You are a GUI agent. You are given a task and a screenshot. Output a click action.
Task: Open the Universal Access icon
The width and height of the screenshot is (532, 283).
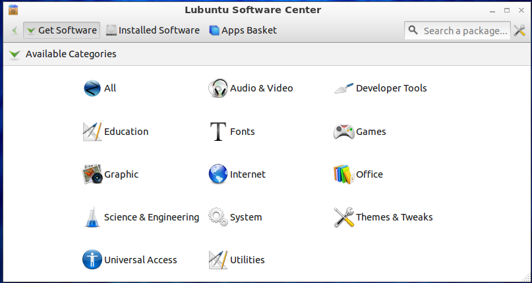coord(92,260)
